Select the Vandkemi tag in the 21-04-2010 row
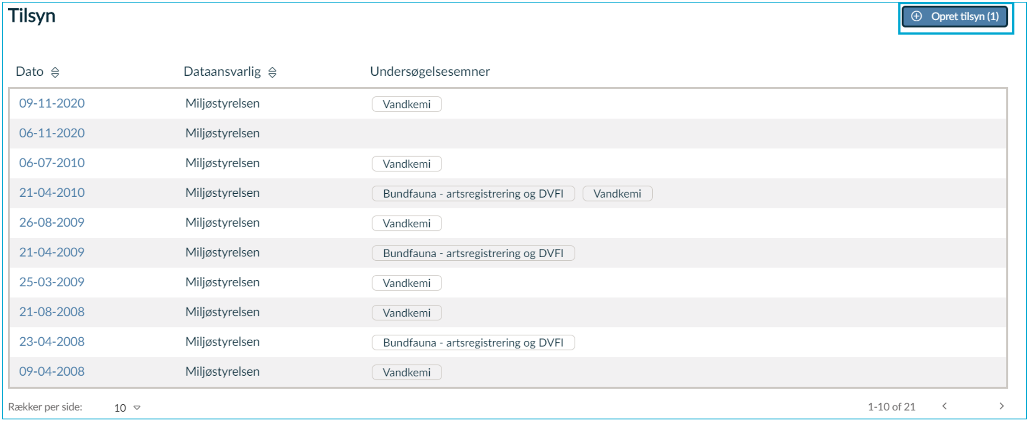Screen dimensions: 1030x422 (618, 194)
